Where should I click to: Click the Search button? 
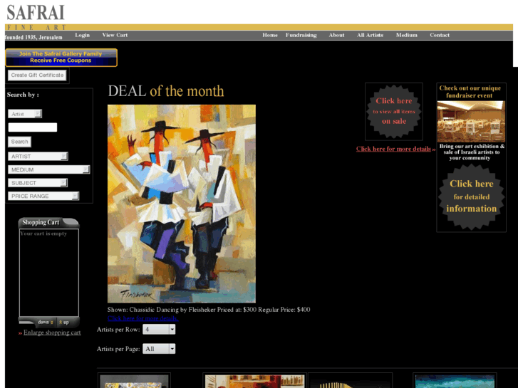tap(19, 142)
